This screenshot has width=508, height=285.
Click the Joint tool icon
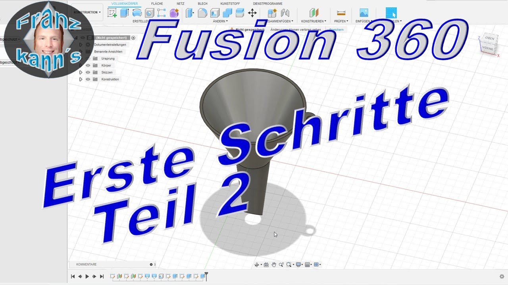coord(285,13)
